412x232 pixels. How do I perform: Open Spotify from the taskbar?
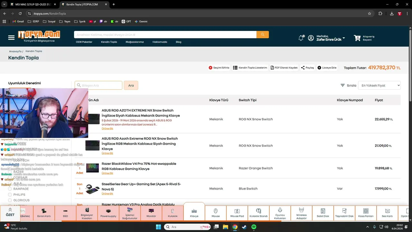254,227
